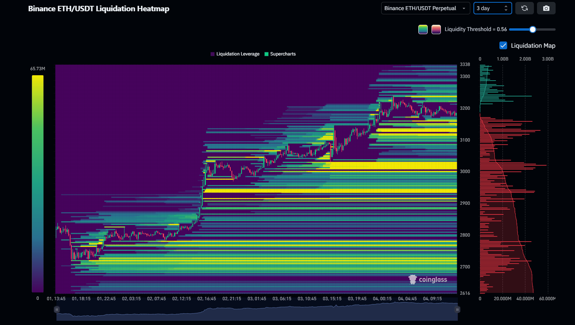This screenshot has width=575, height=325.
Task: Click the purple Liquidation Leverage legend swatch
Action: pyautogui.click(x=212, y=54)
